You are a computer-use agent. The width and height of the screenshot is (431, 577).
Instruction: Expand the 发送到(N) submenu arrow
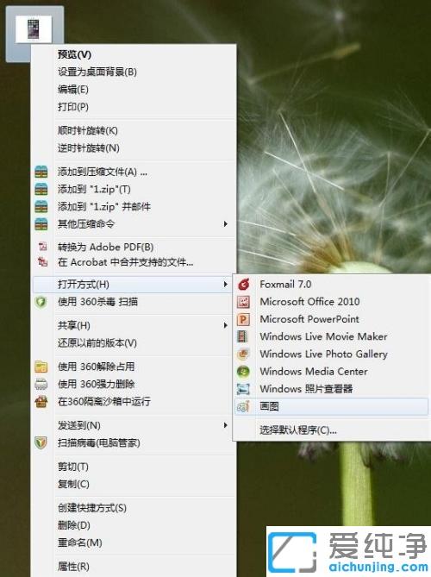[x=226, y=425]
